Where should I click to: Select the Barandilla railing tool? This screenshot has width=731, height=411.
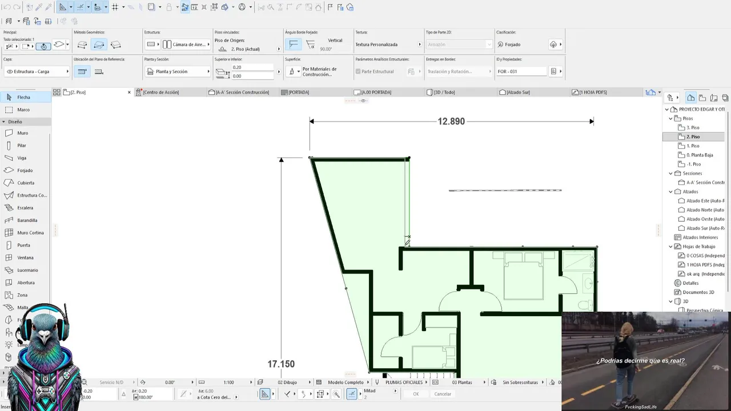26,220
